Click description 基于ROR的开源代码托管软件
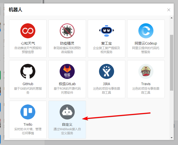178x145 pixels. (x=67, y=91)
